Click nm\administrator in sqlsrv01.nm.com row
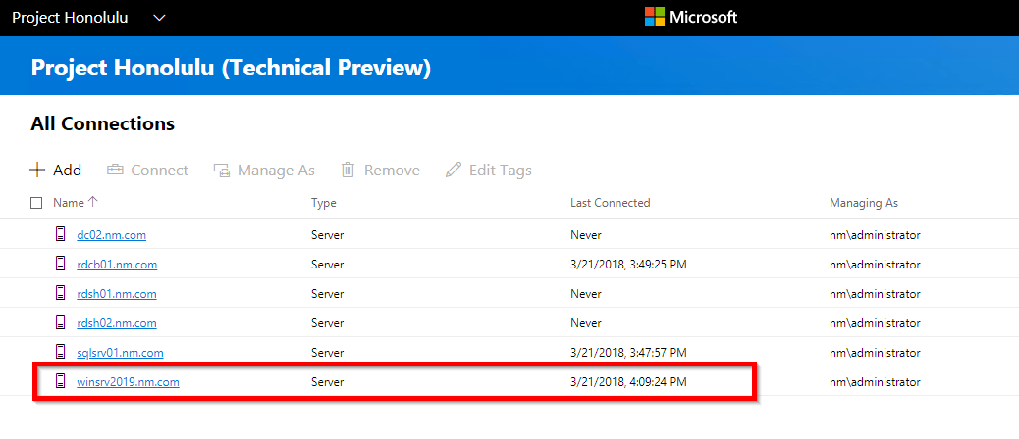Viewport: 1019px width, 439px height. pos(875,353)
